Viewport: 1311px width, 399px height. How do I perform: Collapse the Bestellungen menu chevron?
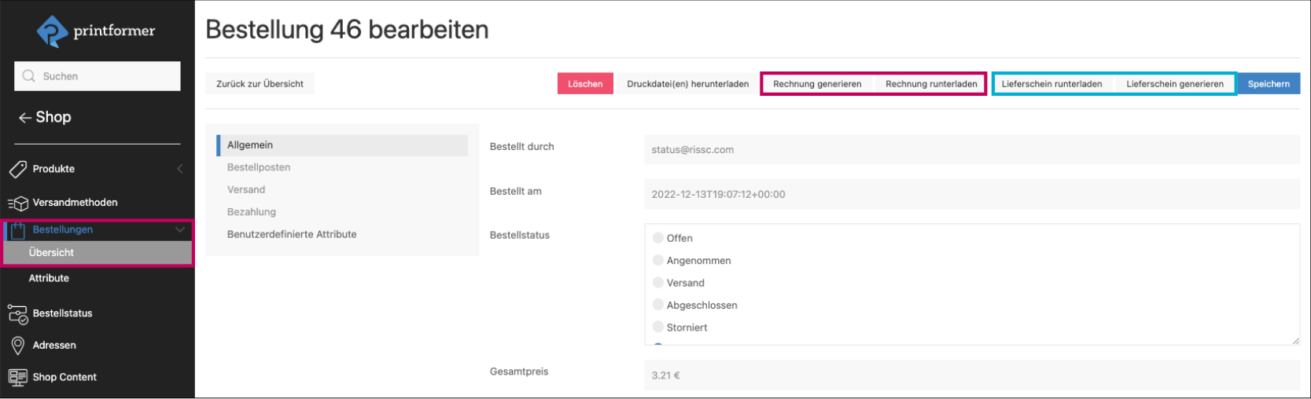(x=179, y=230)
